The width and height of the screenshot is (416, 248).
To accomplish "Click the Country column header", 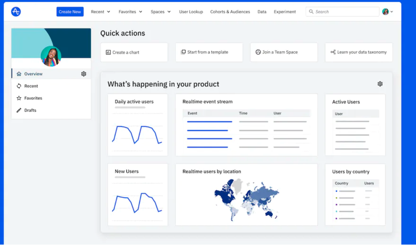I will pyautogui.click(x=341, y=183).
